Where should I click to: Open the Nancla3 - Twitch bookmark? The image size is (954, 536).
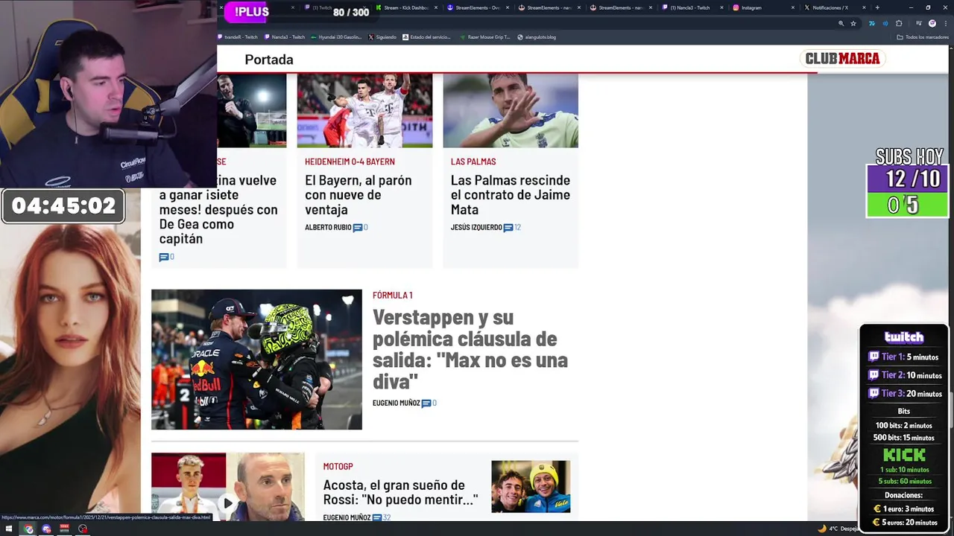pyautogui.click(x=284, y=36)
